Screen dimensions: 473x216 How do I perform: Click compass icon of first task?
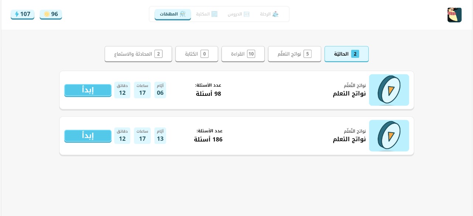pos(389,90)
